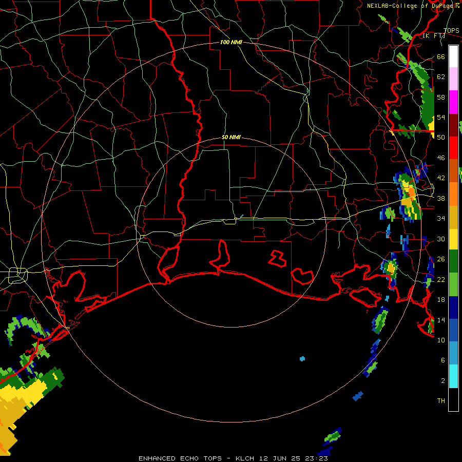Click the "NEXLAB-College of DuPage" credit text
Viewport: 462px width, 462px height.
pos(411,6)
